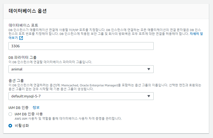Click the '데이터베이스 옵션' section heading
The width and height of the screenshot is (213, 138).
pyautogui.click(x=27, y=11)
